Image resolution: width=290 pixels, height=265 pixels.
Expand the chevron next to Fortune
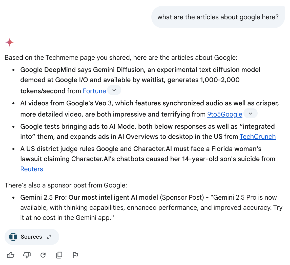(x=114, y=90)
